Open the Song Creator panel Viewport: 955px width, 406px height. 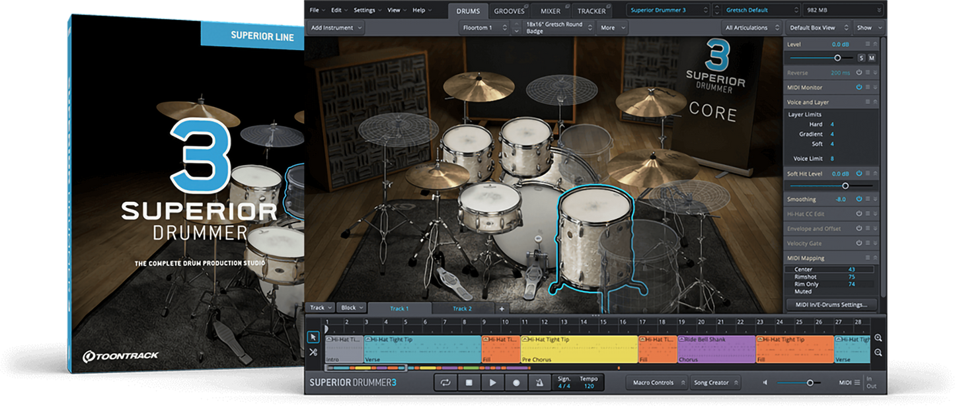coord(713,382)
